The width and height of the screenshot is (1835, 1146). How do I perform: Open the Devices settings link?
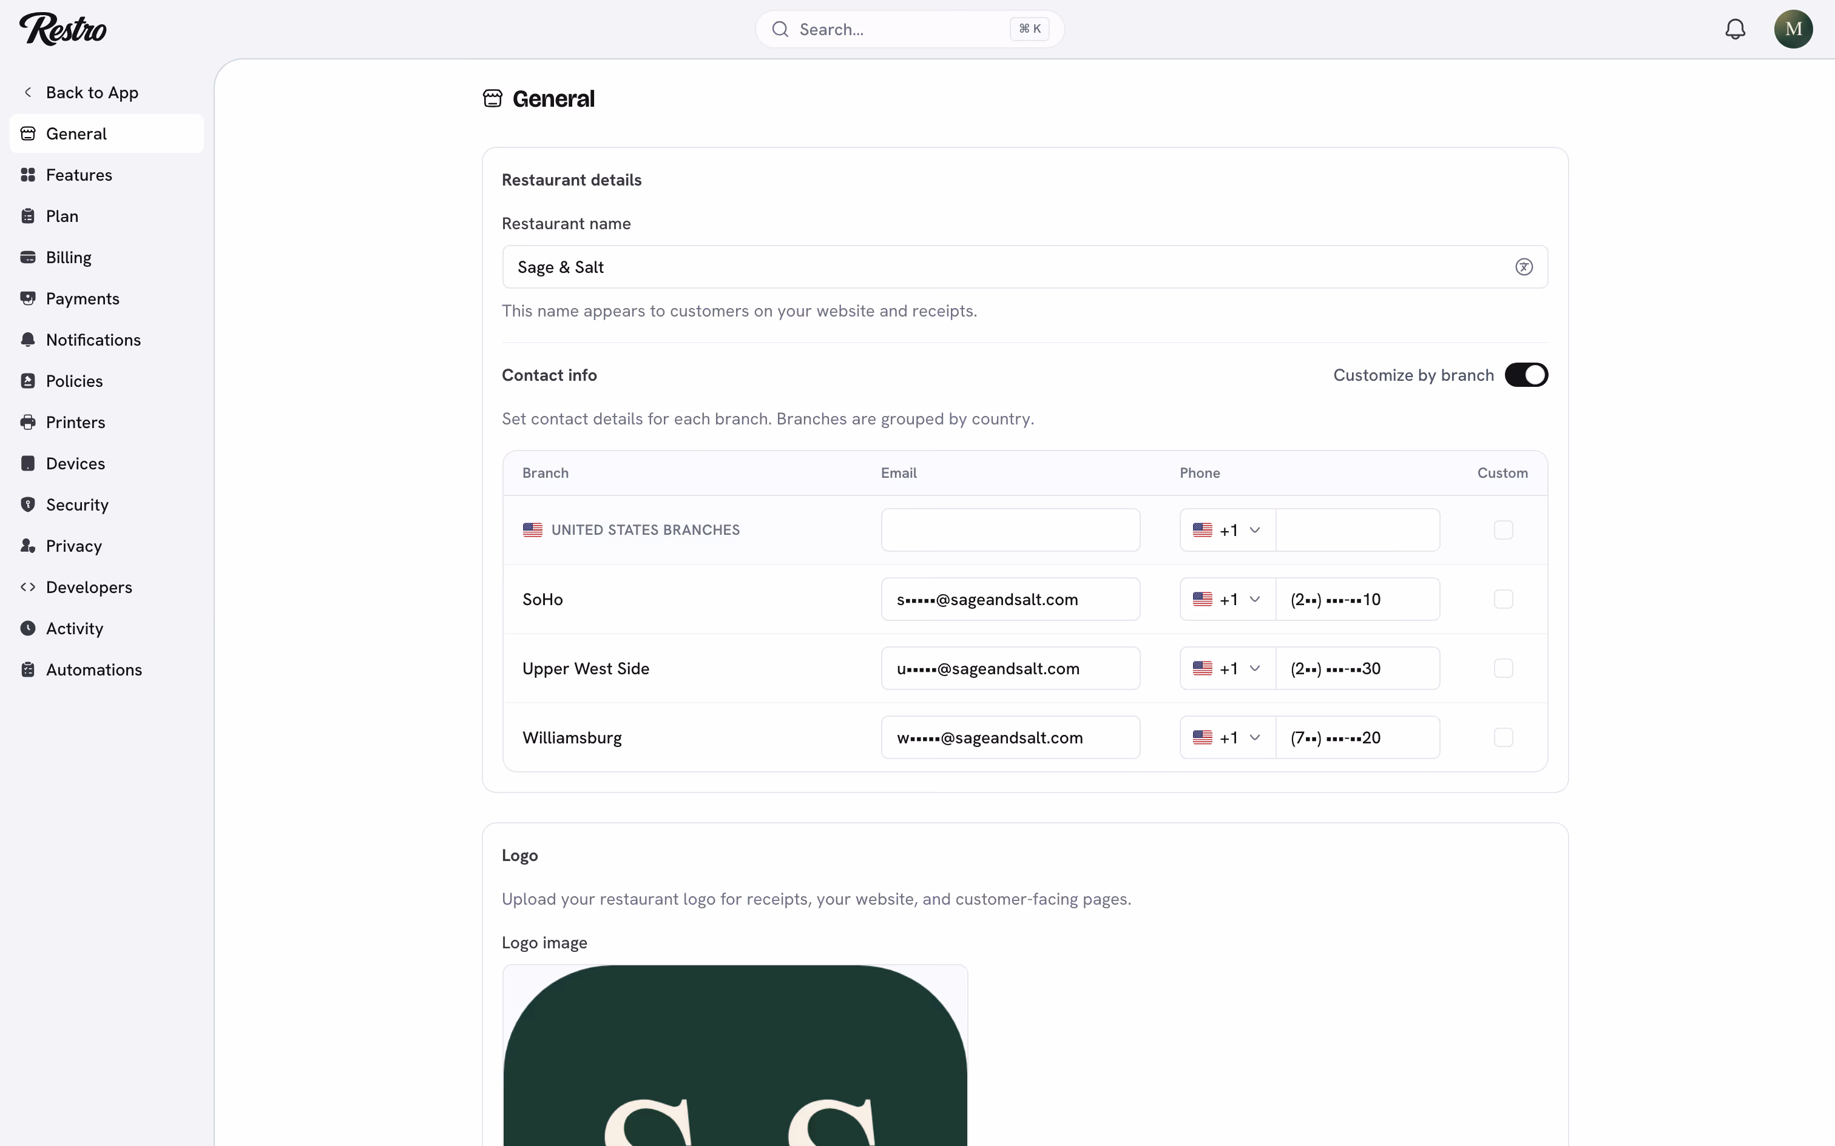(107, 463)
